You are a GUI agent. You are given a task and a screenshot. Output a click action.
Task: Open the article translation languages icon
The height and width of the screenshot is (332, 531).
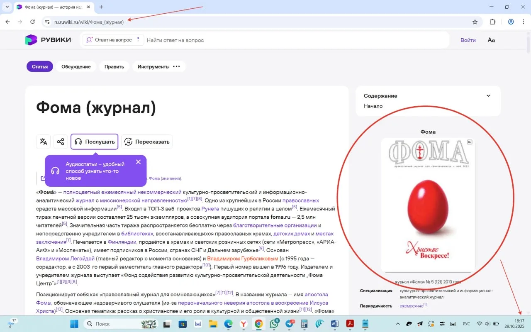[44, 142]
